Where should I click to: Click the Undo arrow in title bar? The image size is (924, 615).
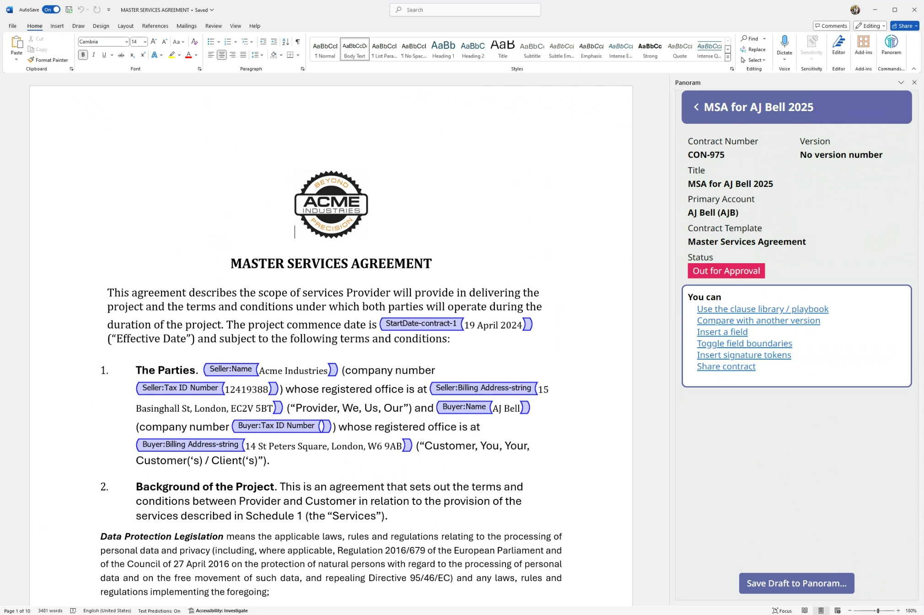81,10
